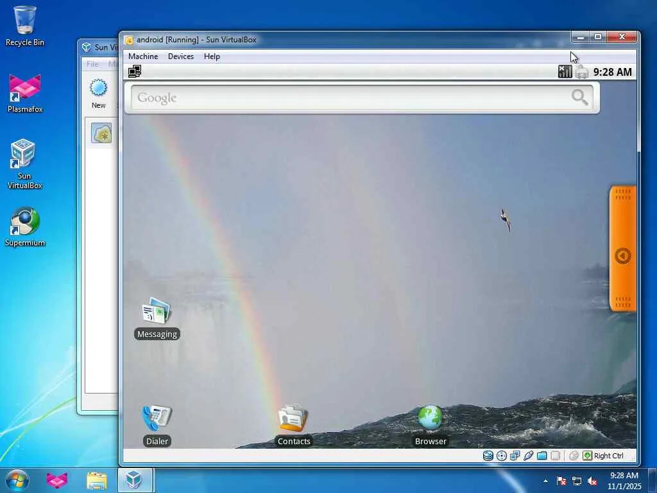This screenshot has width=657, height=493.
Task: Click the VirtualBox taskbar button
Action: pos(135,480)
